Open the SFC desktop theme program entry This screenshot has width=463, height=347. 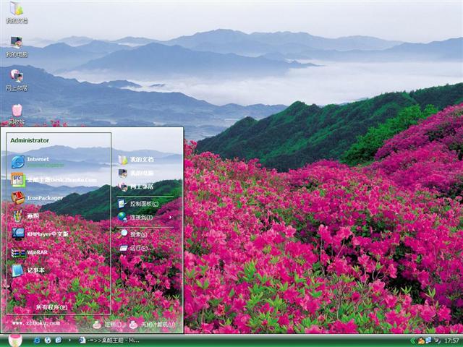point(54,180)
